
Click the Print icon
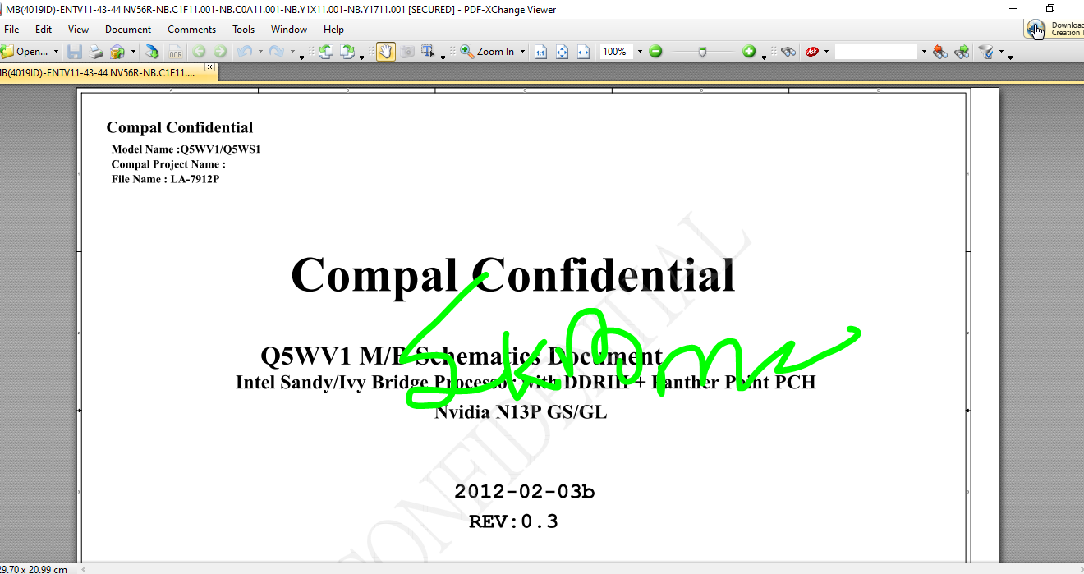[x=96, y=52]
